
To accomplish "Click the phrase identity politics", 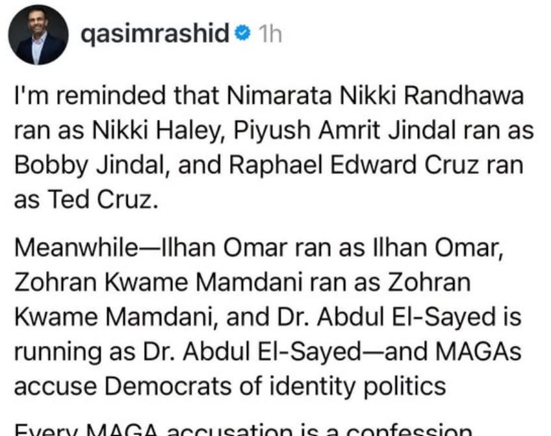I will coord(357,387).
